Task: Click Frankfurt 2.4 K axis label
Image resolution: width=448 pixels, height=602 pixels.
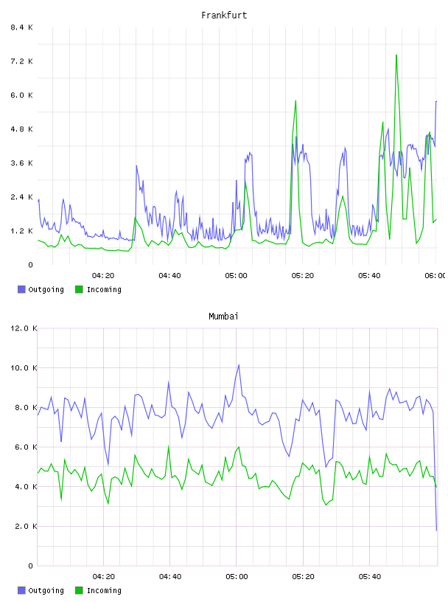Action: pos(21,197)
